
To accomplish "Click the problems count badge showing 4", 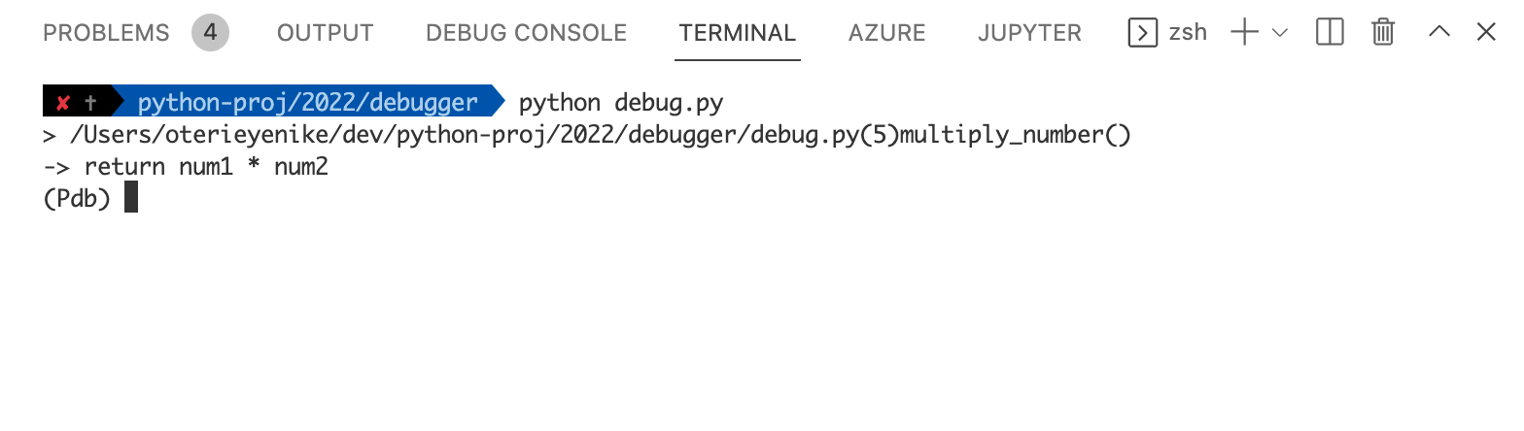I will coord(211,33).
